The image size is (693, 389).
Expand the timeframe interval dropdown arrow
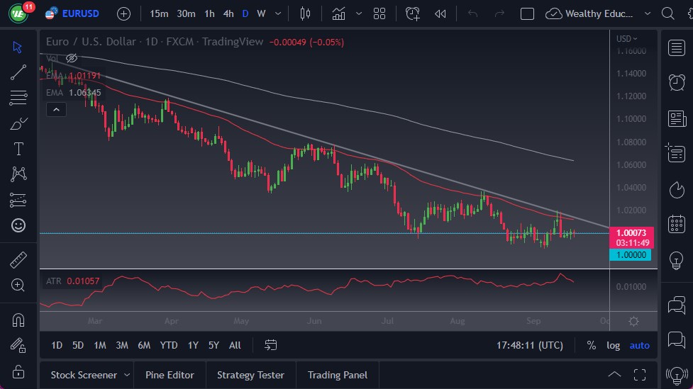point(277,13)
